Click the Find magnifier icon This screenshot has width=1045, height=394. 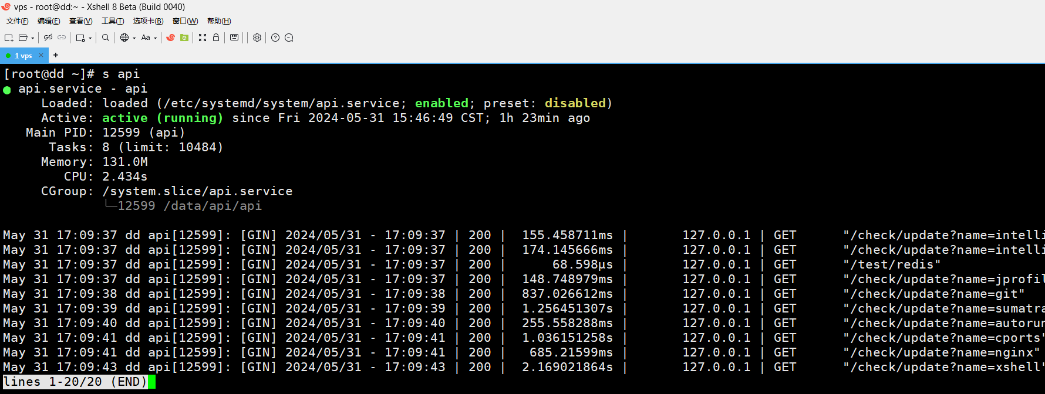(106, 38)
